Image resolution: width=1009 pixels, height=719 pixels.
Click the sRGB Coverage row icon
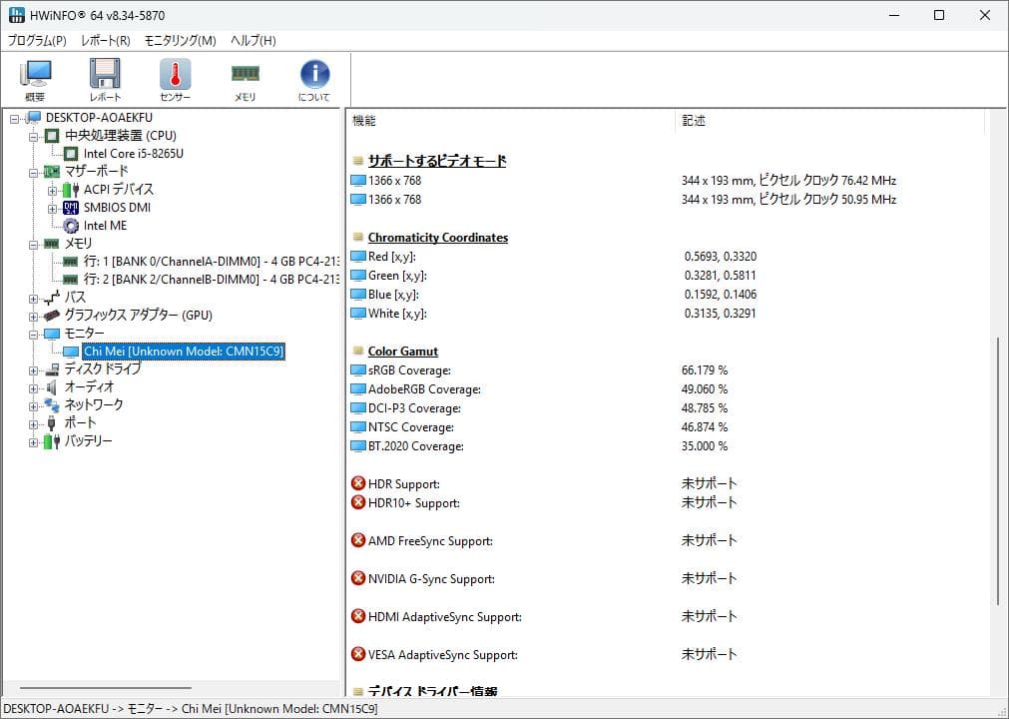click(357, 369)
